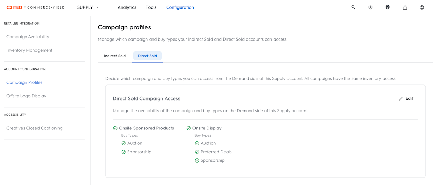Click Sponsorship check under Onsite Display
Screen dimensions: 436x185
click(x=197, y=160)
